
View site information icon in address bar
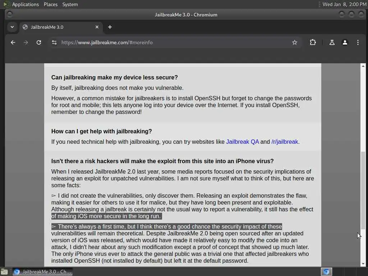click(x=54, y=42)
